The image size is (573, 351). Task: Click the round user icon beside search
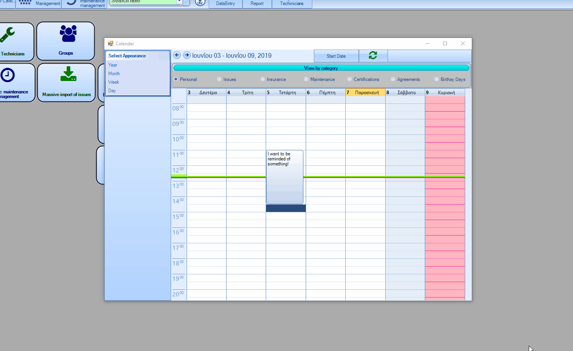pos(200,2)
